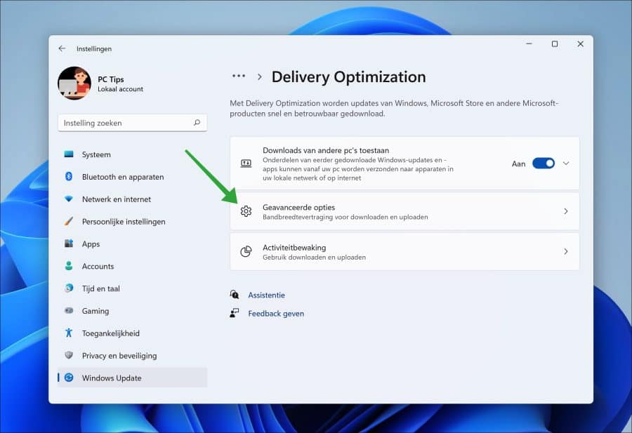The image size is (632, 433).
Task: Turn off Downloads van andere pc's toggle
Action: 544,163
